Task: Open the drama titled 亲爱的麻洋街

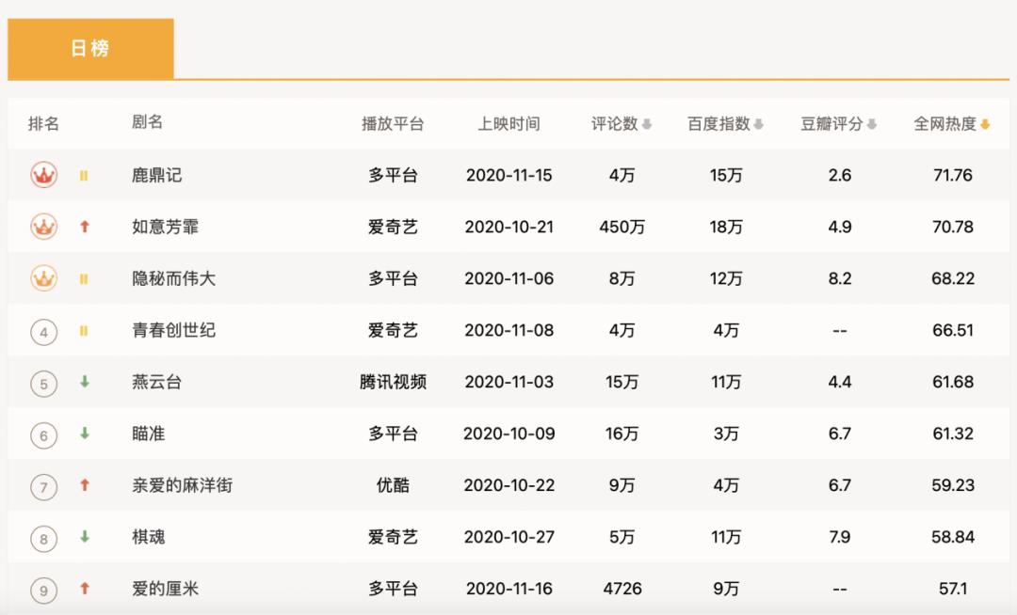Action: [x=182, y=485]
